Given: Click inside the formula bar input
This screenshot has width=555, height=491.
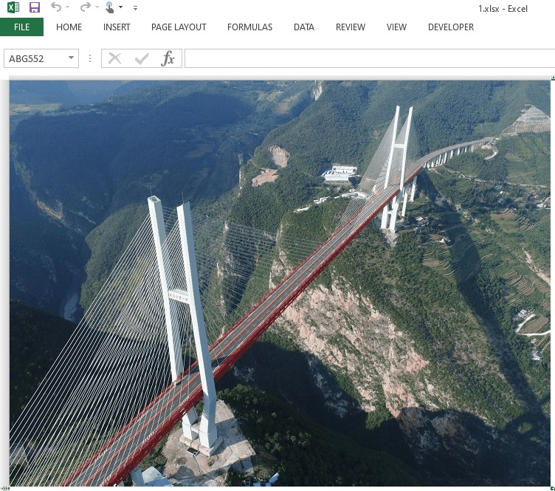Looking at the screenshot, I should [x=369, y=59].
